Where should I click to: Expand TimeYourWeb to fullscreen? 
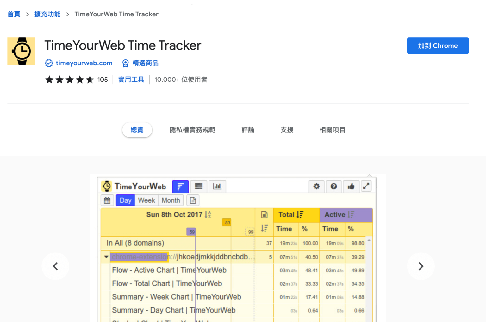[366, 186]
